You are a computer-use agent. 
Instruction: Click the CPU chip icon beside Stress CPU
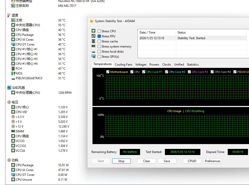click(93, 31)
